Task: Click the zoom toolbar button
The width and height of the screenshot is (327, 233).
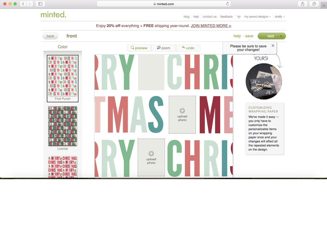Action: pyautogui.click(x=163, y=48)
